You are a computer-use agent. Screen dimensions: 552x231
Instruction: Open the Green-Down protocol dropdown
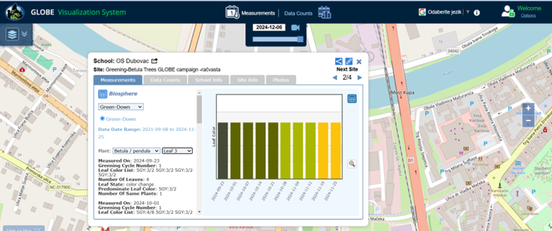[121, 107]
